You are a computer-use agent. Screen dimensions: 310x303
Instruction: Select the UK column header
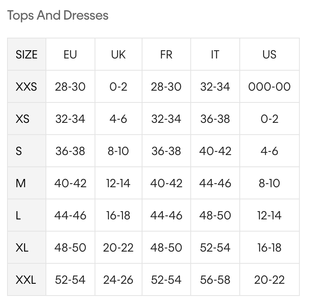(118, 55)
